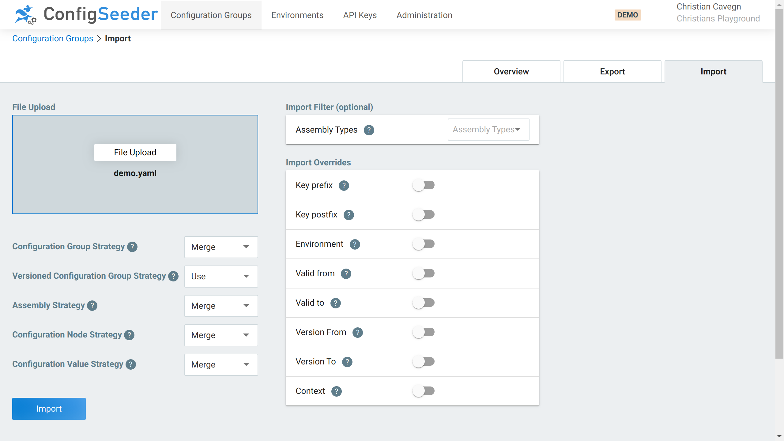Click help icon next to Assembly Types
This screenshot has height=441, width=784.
[369, 130]
